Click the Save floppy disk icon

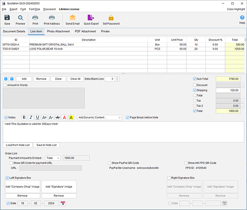point(7,18)
